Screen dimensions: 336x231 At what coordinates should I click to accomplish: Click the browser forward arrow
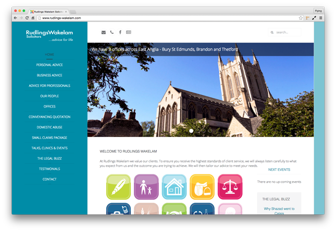pyautogui.click(x=21, y=18)
